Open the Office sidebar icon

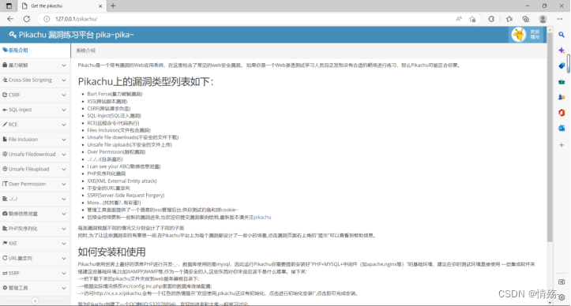(x=562, y=113)
